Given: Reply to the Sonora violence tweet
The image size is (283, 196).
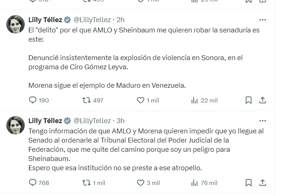Looking at the screenshot, I should [x=33, y=100].
